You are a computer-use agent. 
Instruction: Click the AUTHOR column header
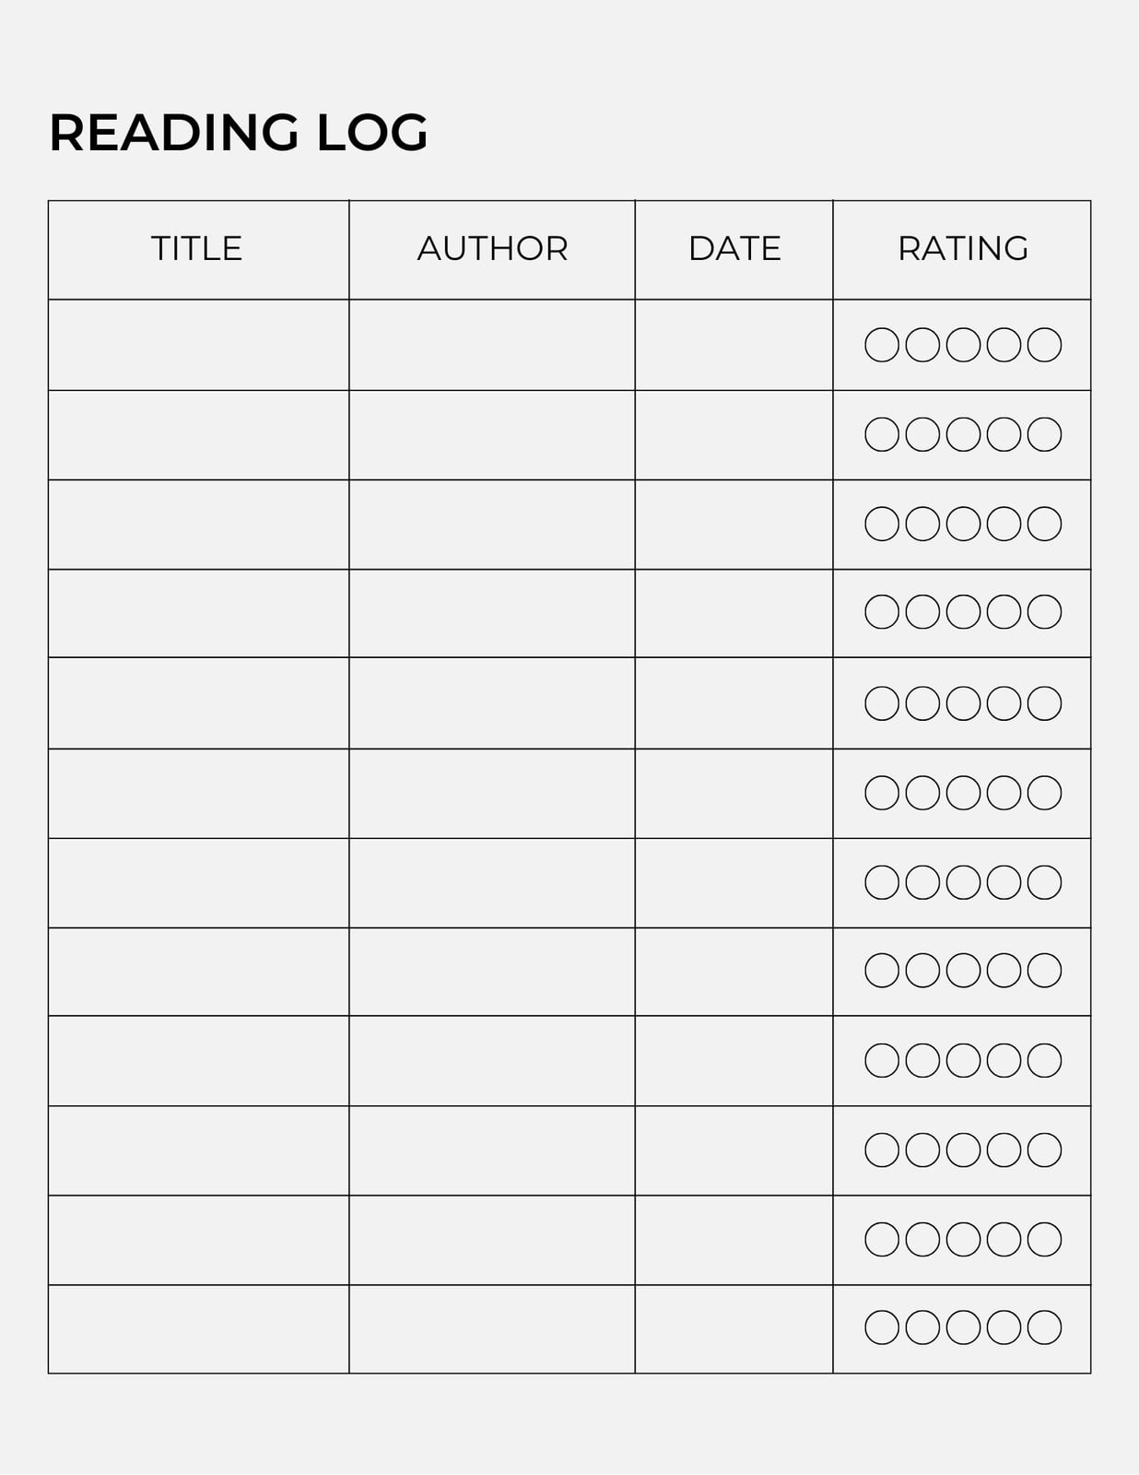tap(492, 248)
